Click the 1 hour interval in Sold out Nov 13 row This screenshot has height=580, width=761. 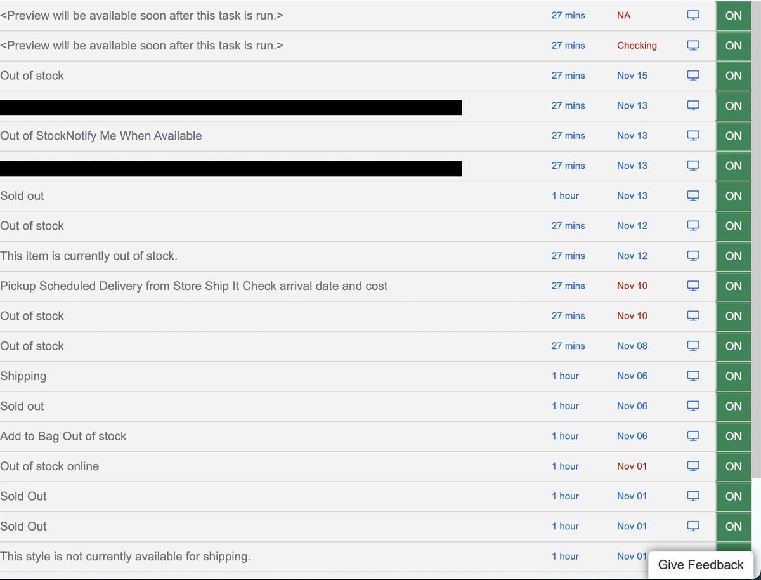(565, 195)
